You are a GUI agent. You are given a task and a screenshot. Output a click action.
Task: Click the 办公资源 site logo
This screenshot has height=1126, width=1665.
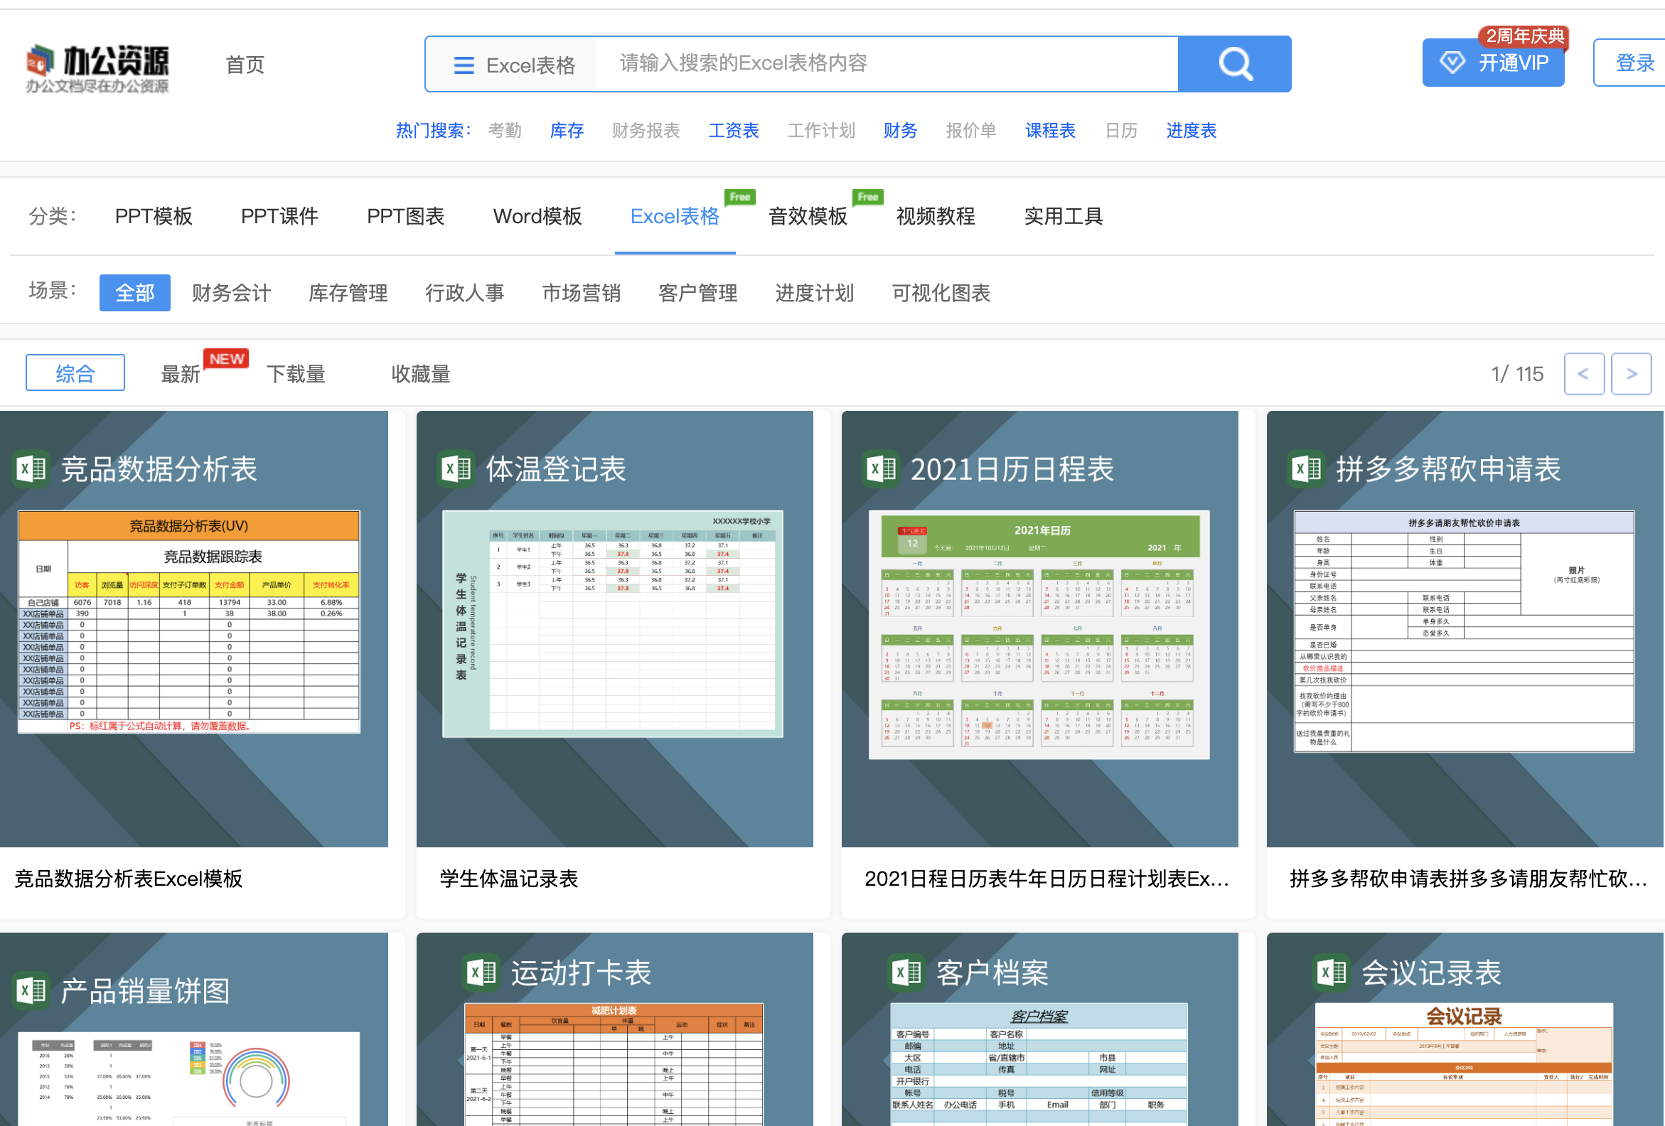(97, 68)
